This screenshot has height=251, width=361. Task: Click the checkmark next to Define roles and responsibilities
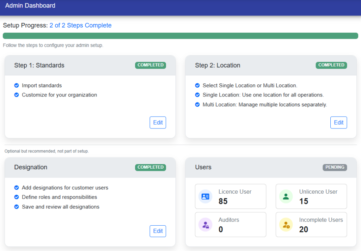pyautogui.click(x=16, y=197)
